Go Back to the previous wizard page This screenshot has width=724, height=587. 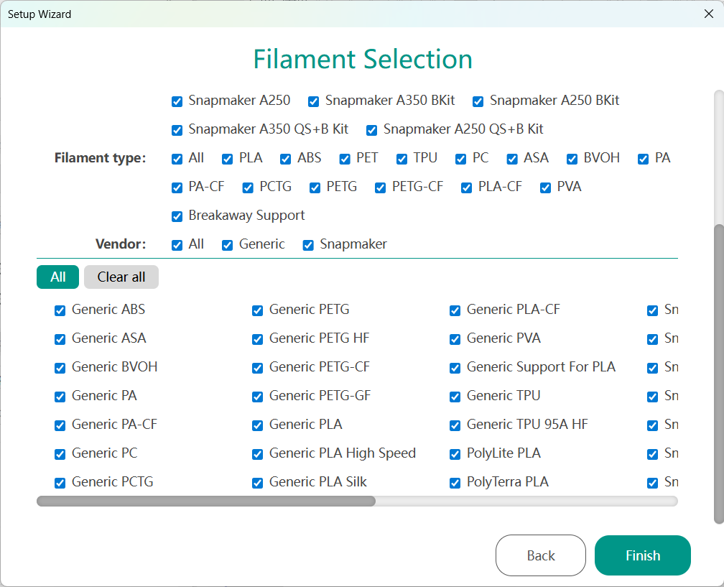coord(540,555)
